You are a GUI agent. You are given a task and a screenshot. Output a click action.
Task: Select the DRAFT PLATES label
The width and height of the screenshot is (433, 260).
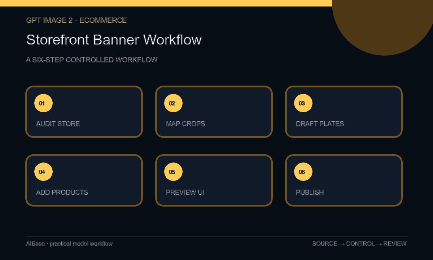320,124
